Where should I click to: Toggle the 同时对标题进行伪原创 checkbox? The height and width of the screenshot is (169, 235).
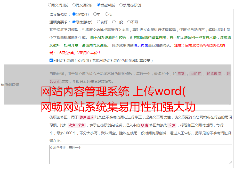51,60
